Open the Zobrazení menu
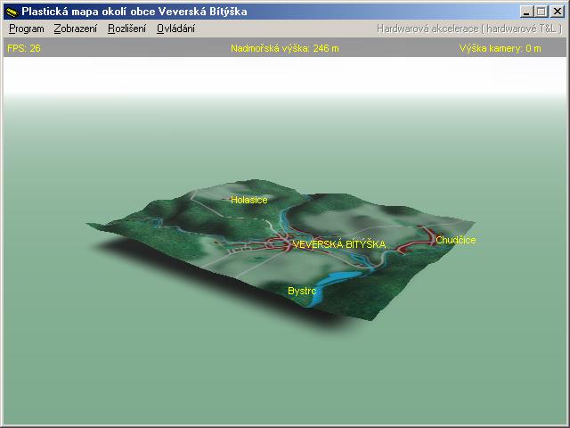Image resolution: width=570 pixels, height=428 pixels. pyautogui.click(x=75, y=29)
